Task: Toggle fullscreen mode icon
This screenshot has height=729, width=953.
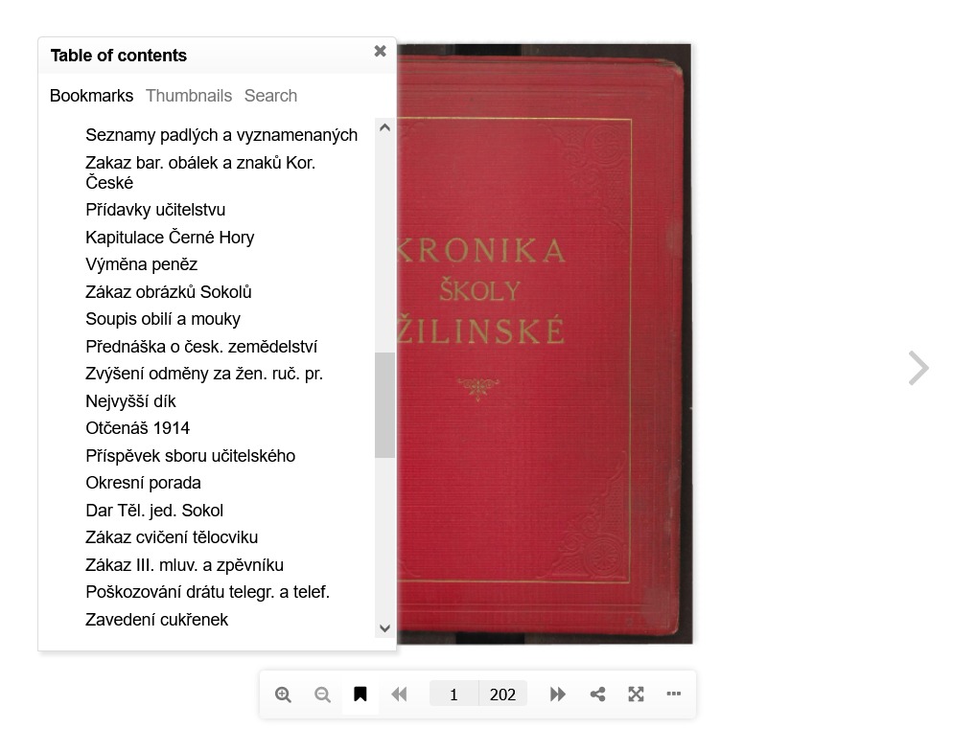Action: tap(636, 695)
